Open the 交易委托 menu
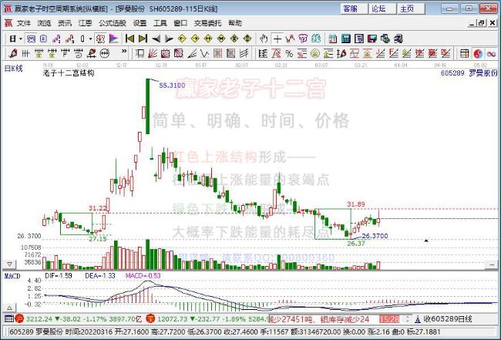501x340 pixels. [207, 23]
